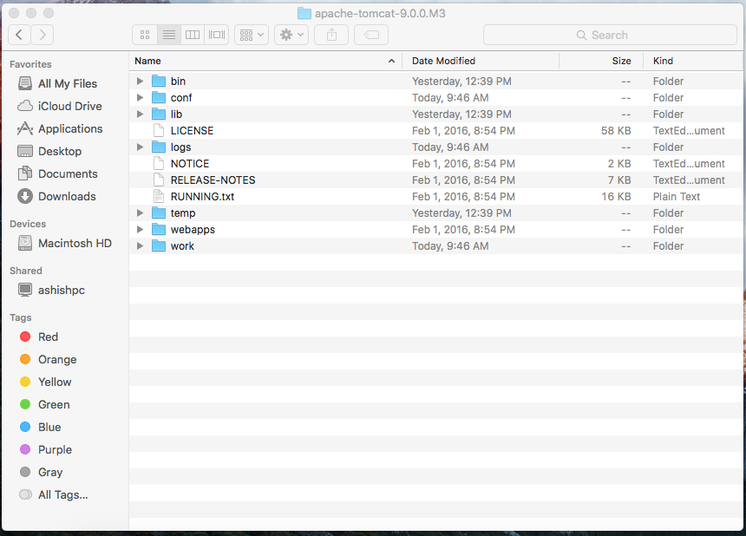The image size is (746, 536).
Task: Select the lib folder name
Action: [176, 114]
